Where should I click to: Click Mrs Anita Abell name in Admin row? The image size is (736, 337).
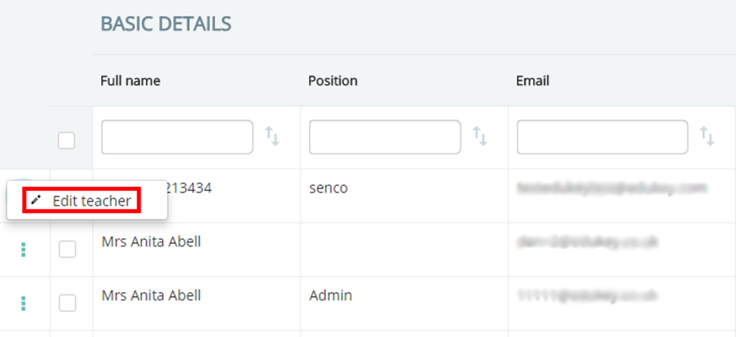(151, 295)
